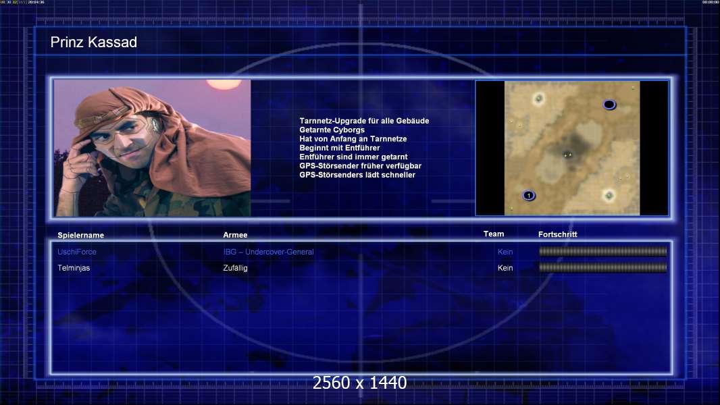Image resolution: width=720 pixels, height=405 pixels.
Task: Click the Prinz Kassad title text
Action: 94,43
